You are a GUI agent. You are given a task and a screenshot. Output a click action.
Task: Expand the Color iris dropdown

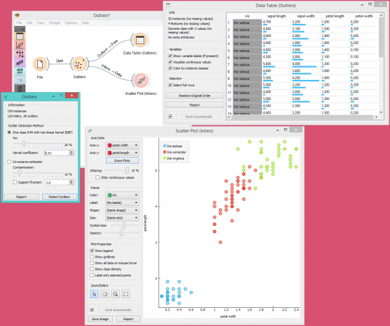[x=122, y=195]
